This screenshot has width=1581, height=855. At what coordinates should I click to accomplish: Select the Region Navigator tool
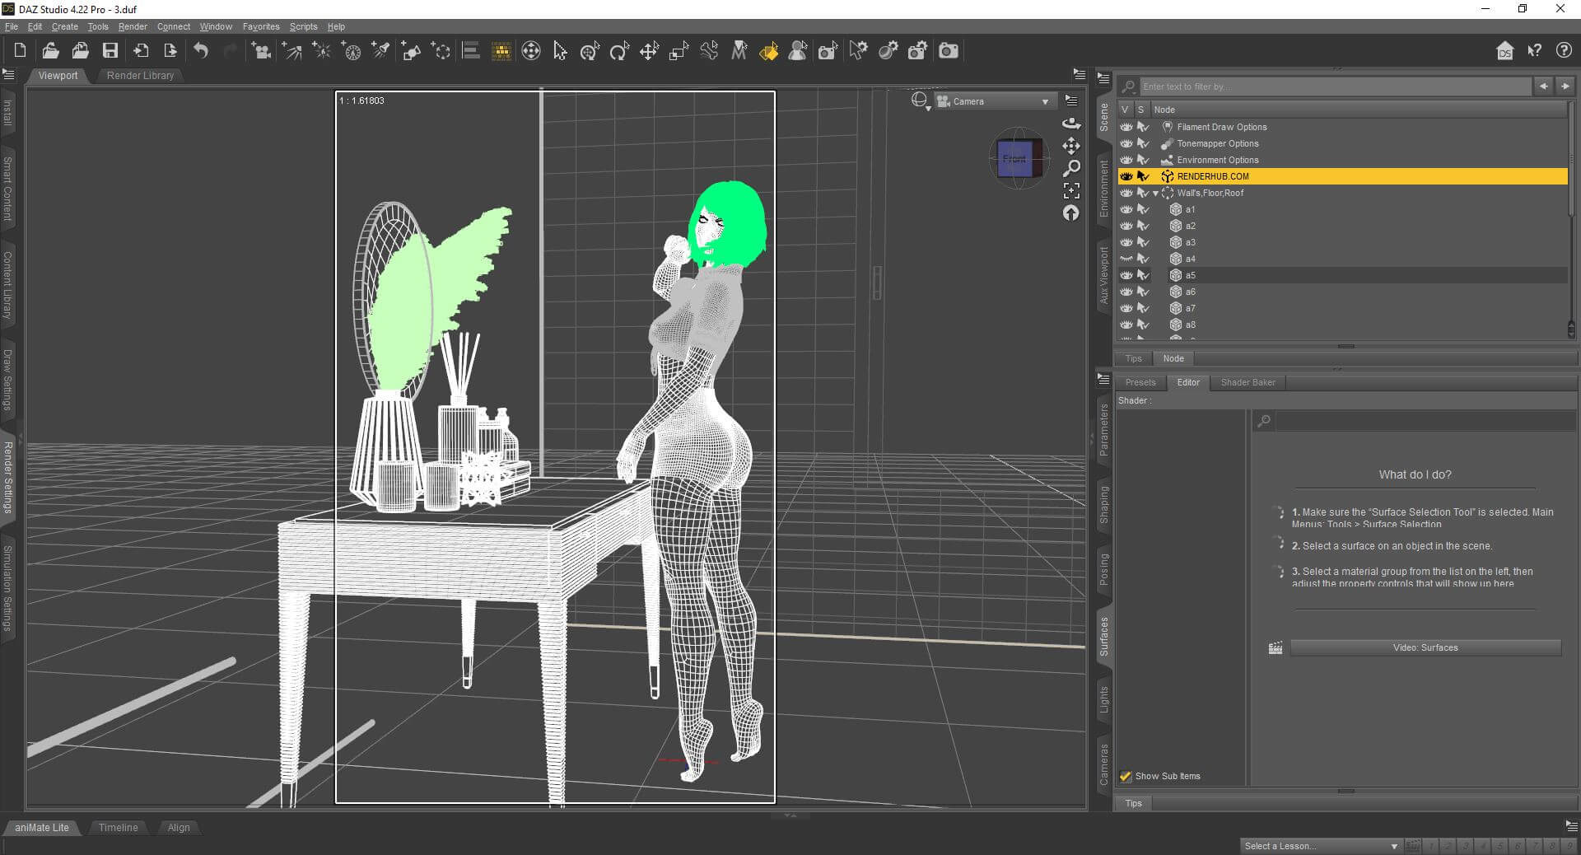(x=798, y=51)
